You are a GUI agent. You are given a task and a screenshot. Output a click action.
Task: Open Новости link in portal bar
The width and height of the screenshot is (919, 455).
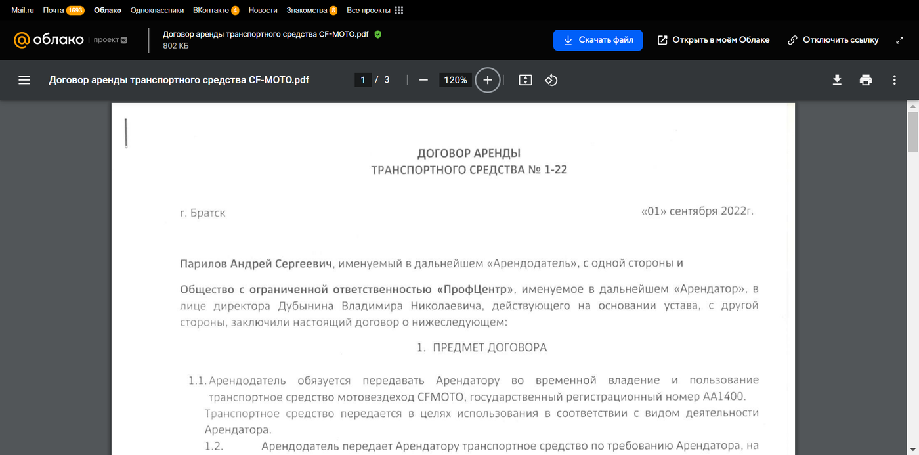[263, 11]
